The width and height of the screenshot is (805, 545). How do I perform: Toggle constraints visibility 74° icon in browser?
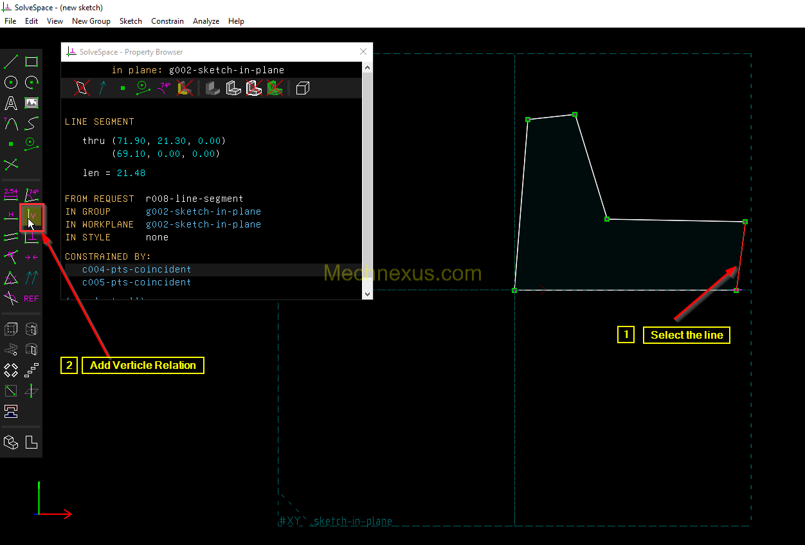(164, 88)
